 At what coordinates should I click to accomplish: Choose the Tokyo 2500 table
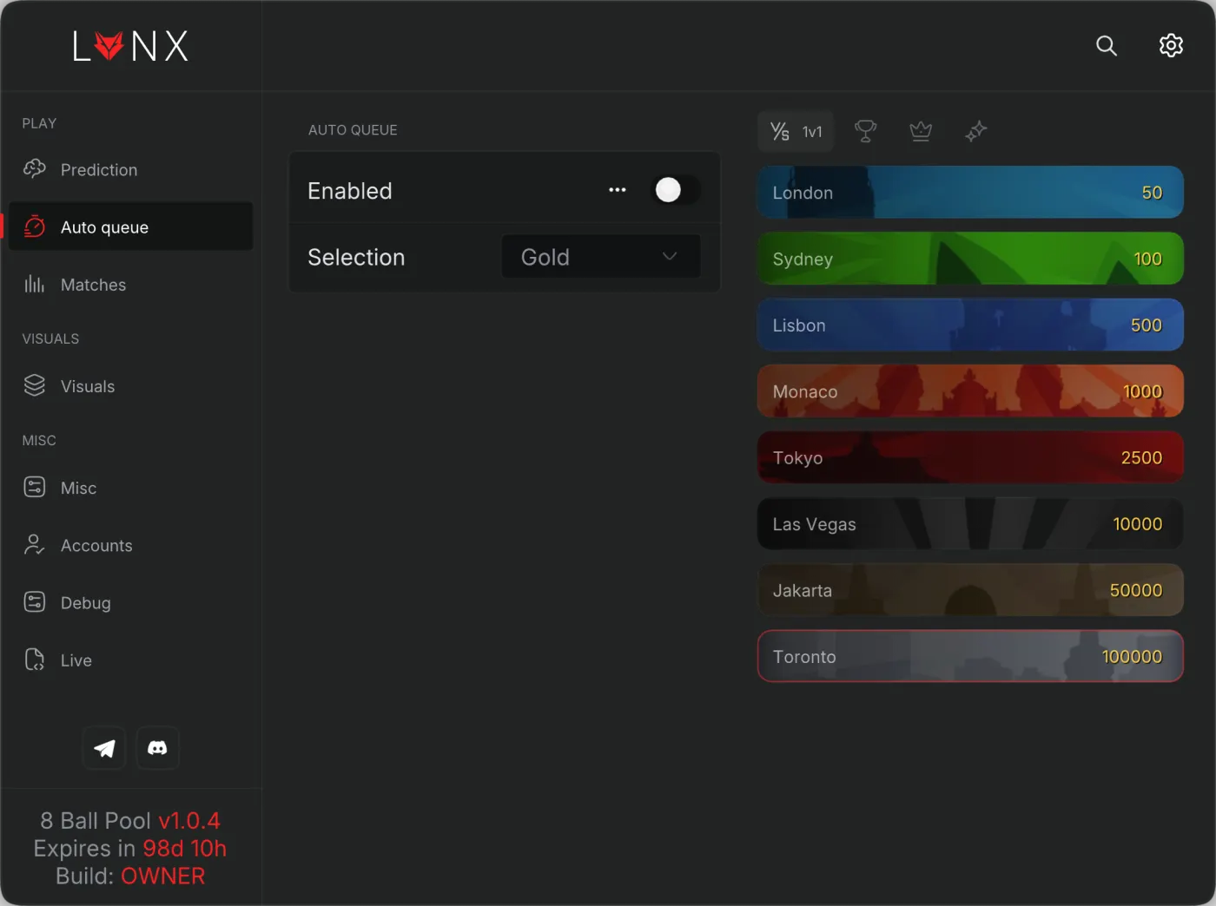pyautogui.click(x=970, y=457)
